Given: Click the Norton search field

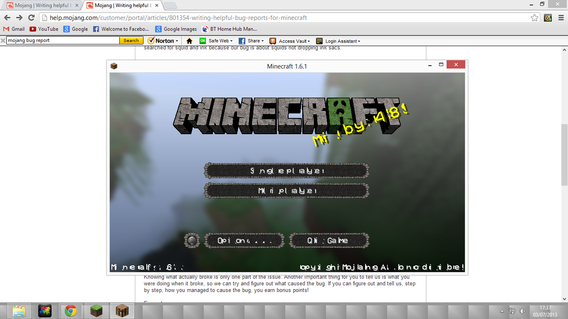Looking at the screenshot, I should pos(63,40).
